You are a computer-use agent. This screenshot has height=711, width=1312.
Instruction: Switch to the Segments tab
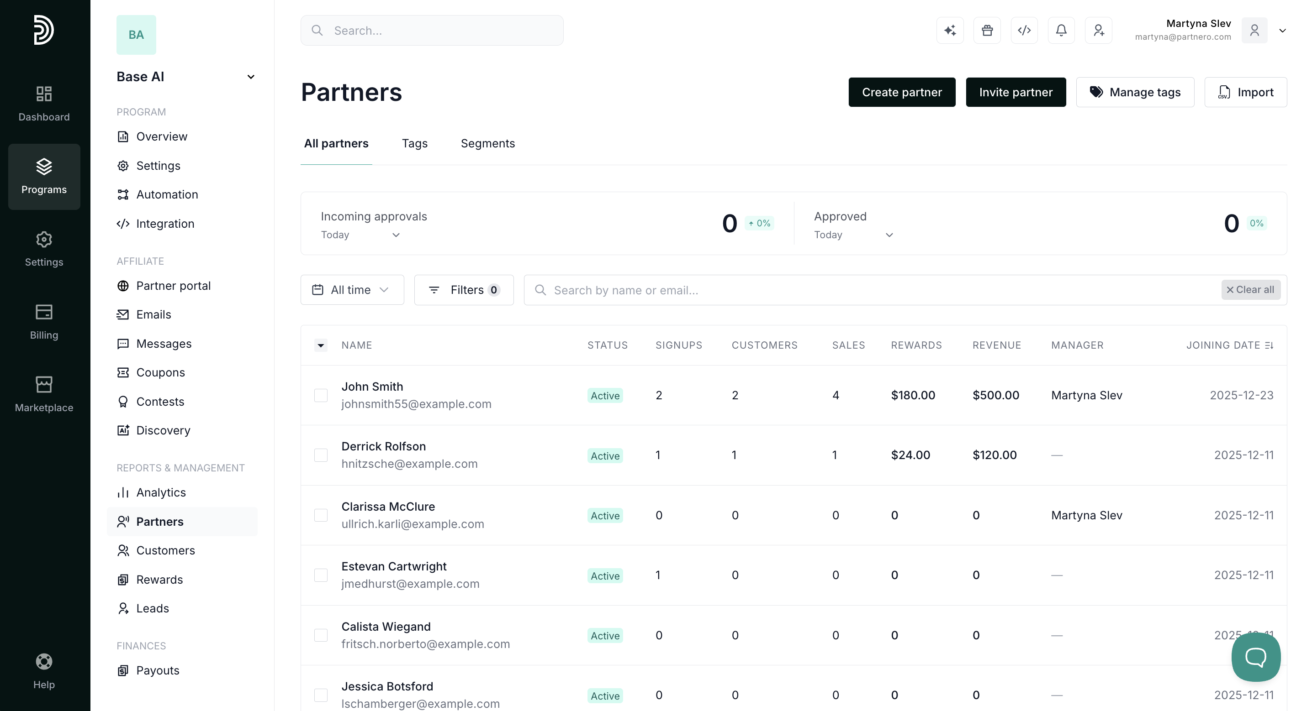488,143
